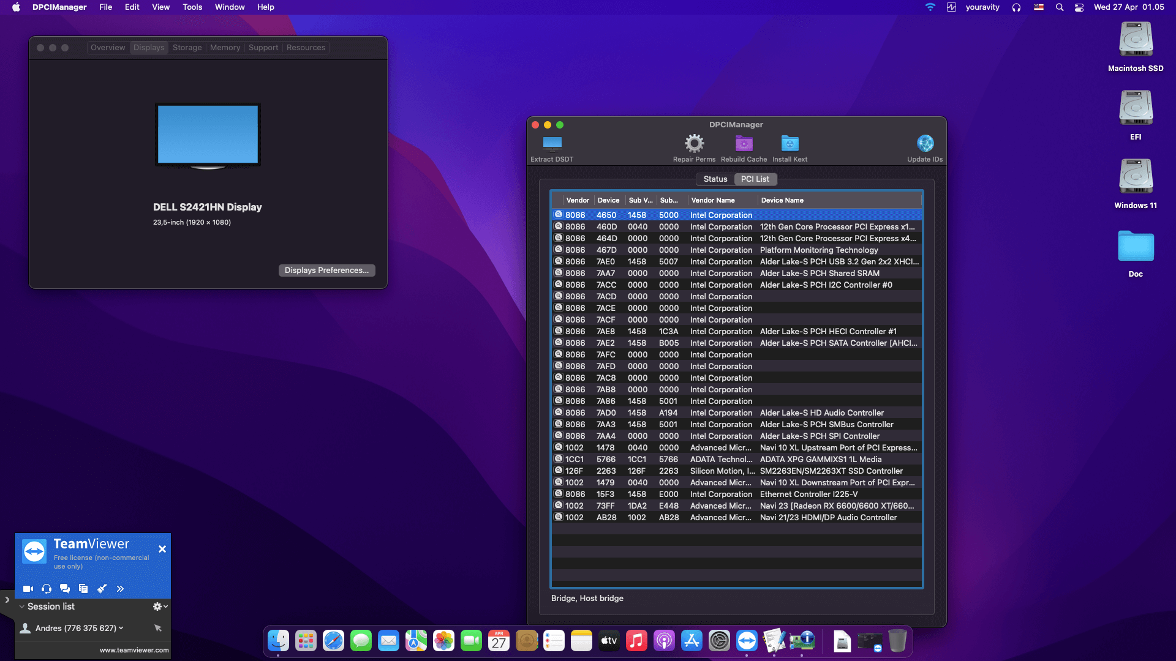Open TeamViewer chat bubbles icon
This screenshot has height=661, width=1176.
click(x=65, y=589)
